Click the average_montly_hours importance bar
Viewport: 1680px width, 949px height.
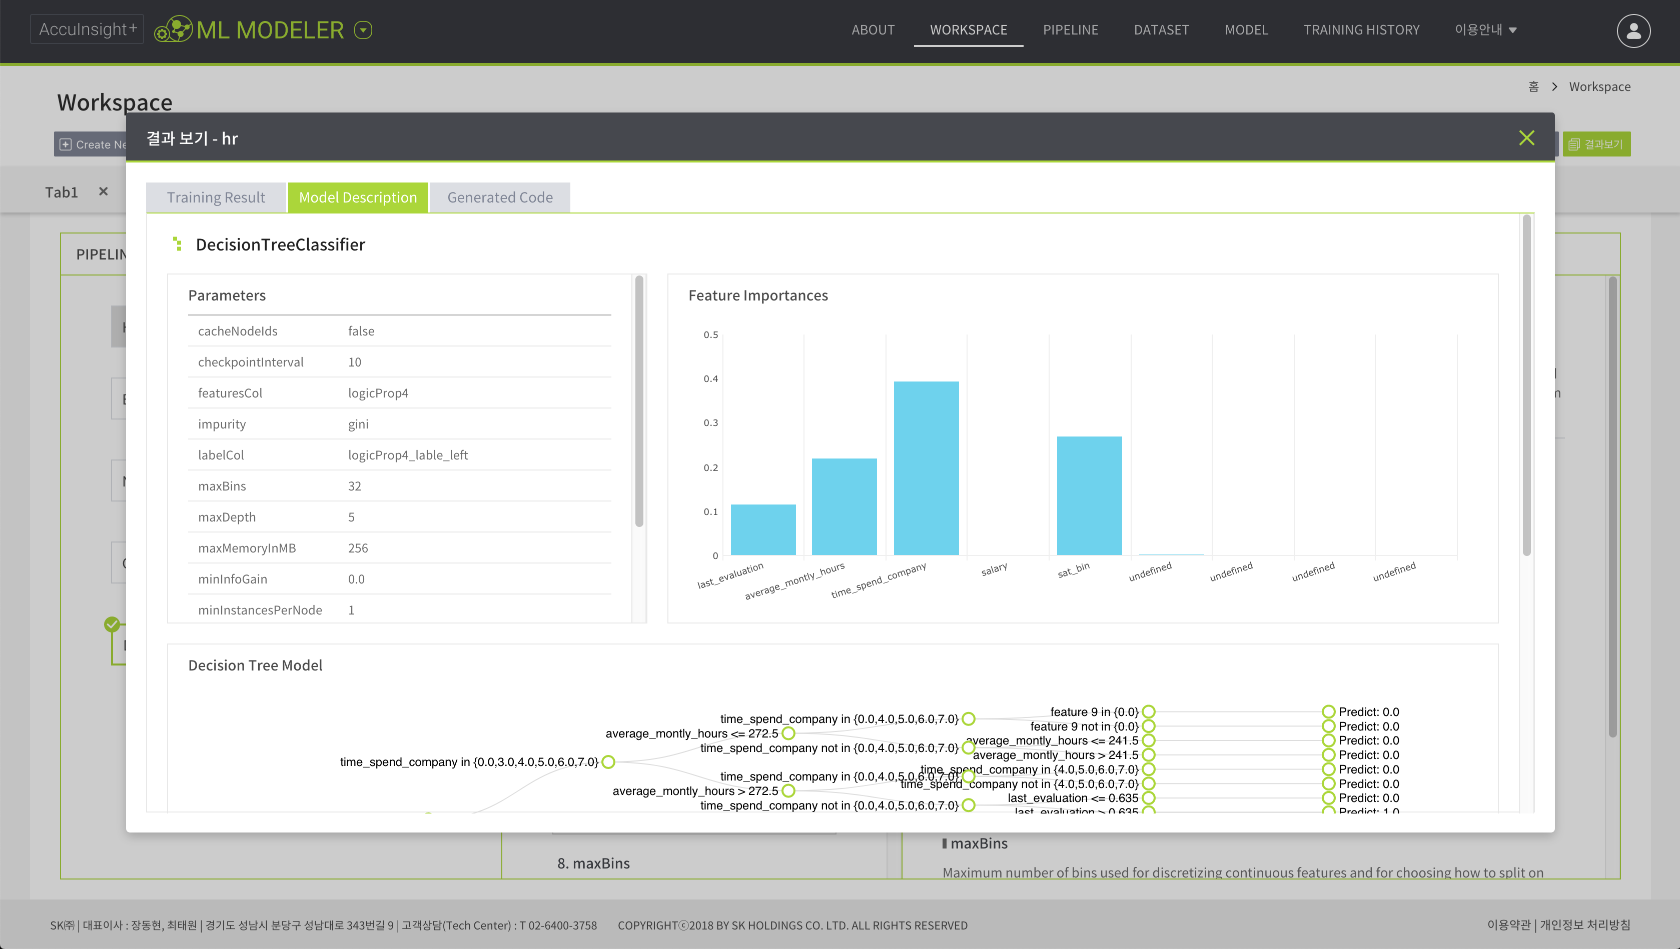point(844,506)
